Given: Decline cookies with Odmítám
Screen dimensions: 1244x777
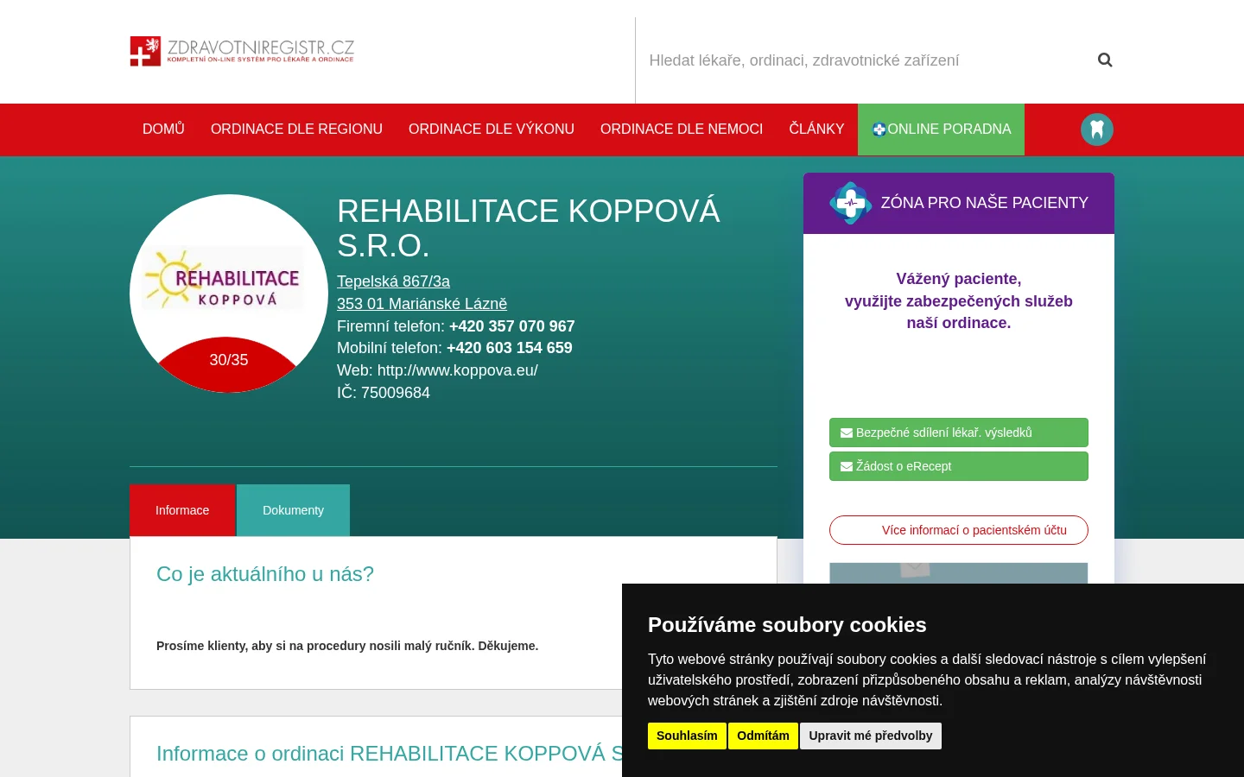Looking at the screenshot, I should 763,736.
